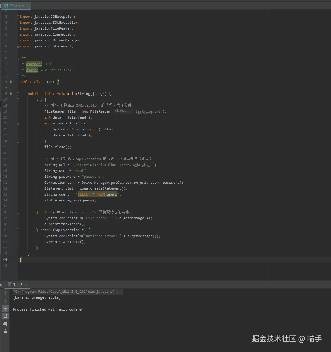Click "File error: " string in println
The height and width of the screenshot is (352, 331).
(x=98, y=218)
